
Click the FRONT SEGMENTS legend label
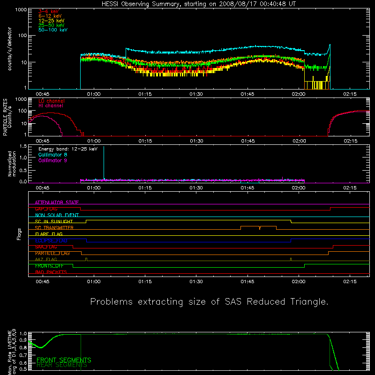click(x=64, y=360)
